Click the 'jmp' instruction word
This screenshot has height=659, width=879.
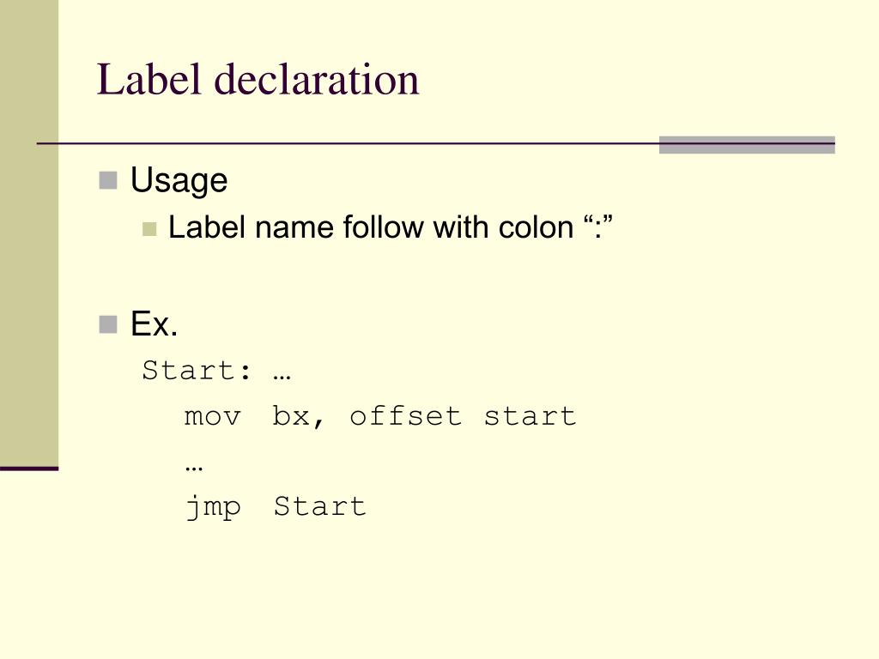pos(213,508)
